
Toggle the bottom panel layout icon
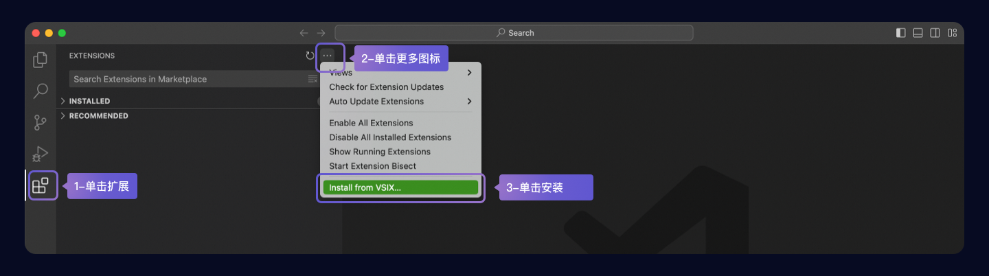point(918,33)
